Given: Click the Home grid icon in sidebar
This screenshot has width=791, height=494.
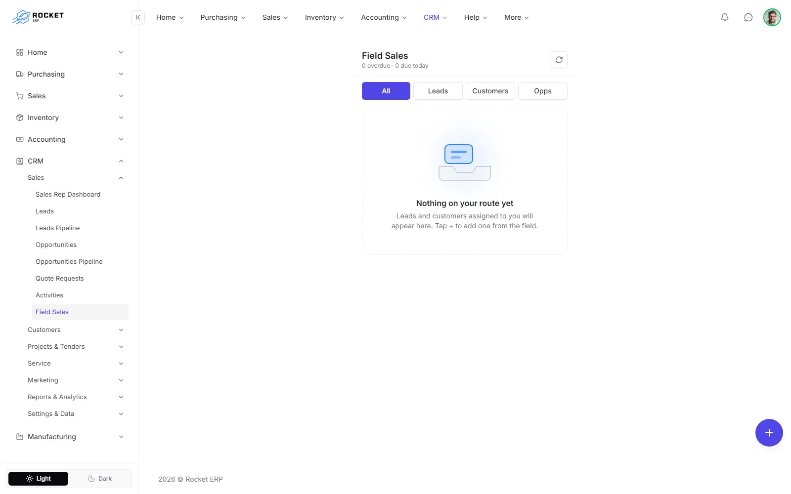Looking at the screenshot, I should coord(20,52).
